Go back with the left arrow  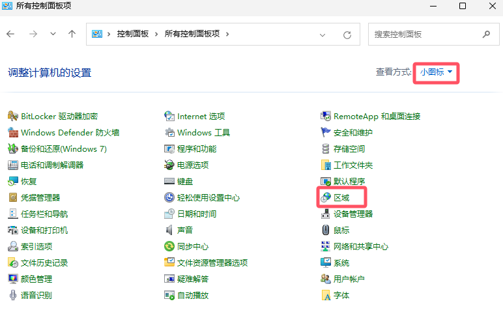(x=10, y=34)
